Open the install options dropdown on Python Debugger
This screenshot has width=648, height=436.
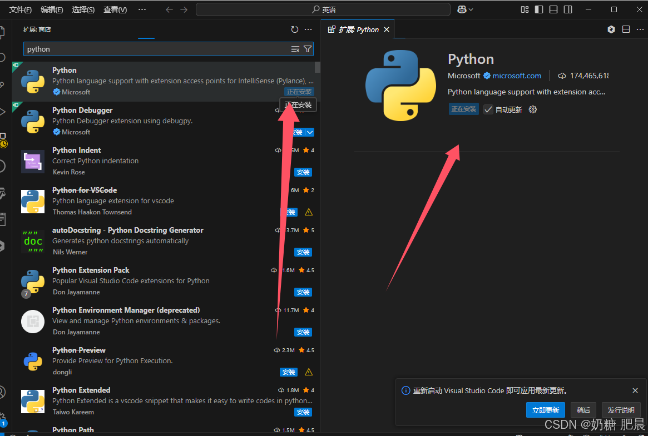tap(309, 132)
